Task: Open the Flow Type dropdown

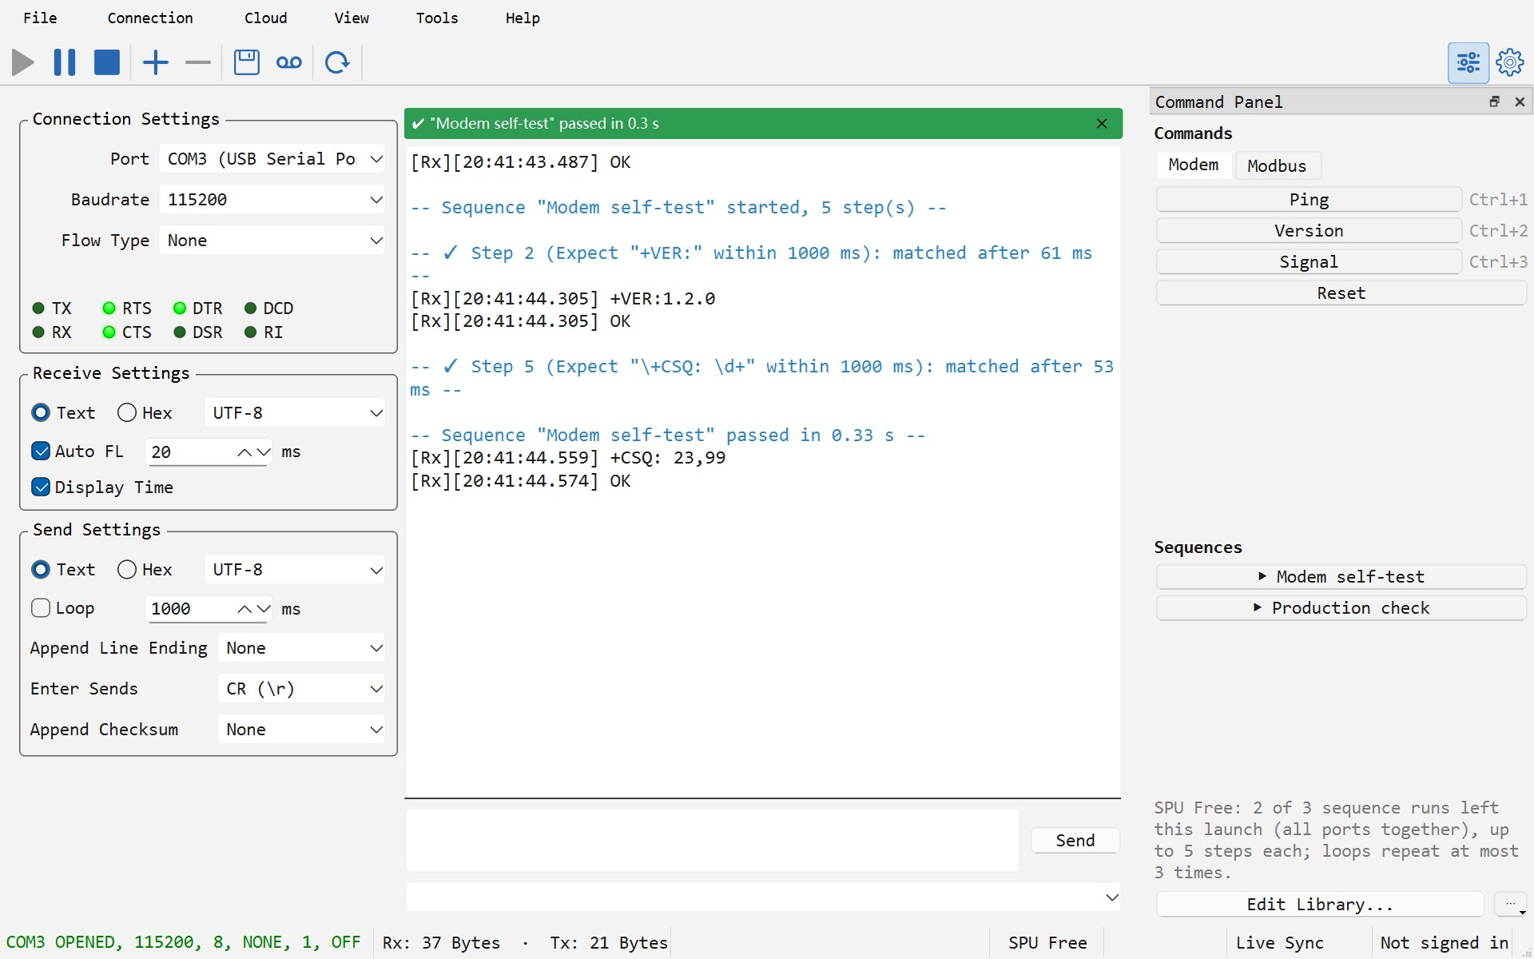Action: 272,241
